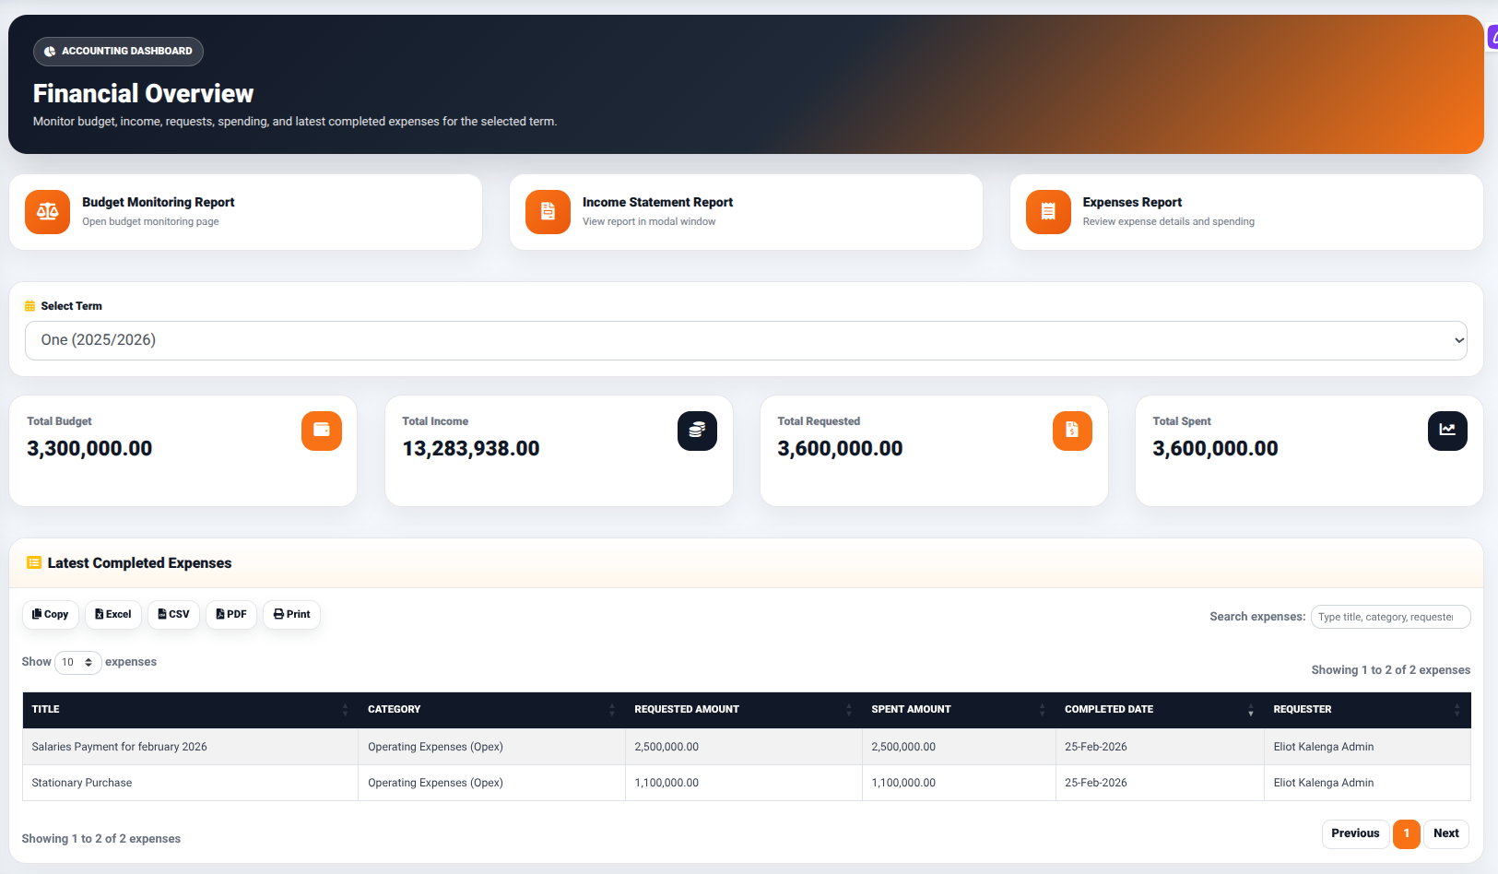Image resolution: width=1498 pixels, height=874 pixels.
Task: Open the Budget Monitoring Report card
Action: click(245, 212)
